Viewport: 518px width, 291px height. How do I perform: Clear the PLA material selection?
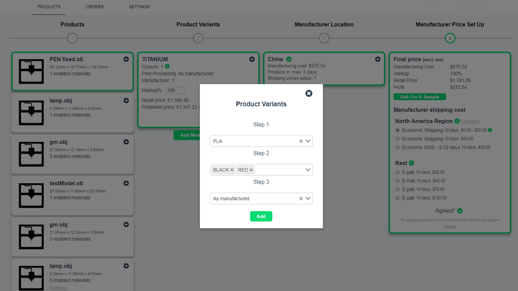[x=301, y=141]
